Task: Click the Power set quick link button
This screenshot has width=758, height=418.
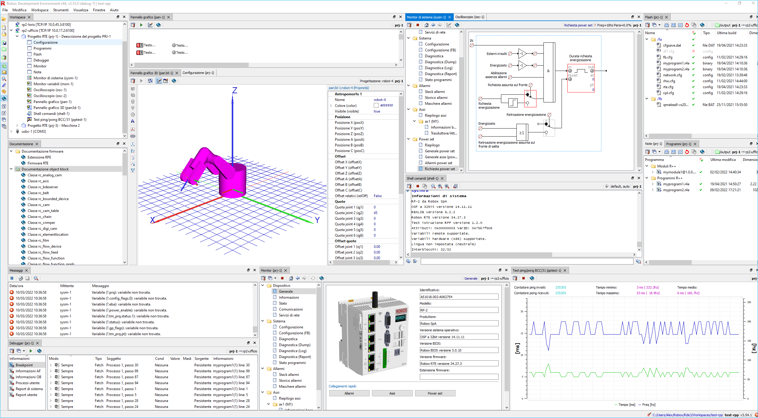Action: 435,393
